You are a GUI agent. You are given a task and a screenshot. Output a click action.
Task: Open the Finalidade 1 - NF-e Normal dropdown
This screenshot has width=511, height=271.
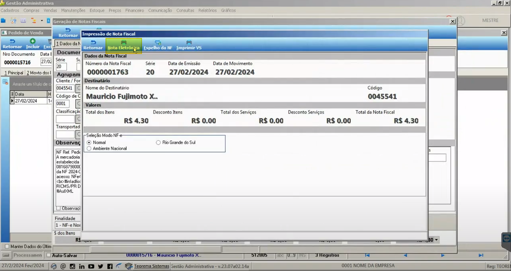click(x=68, y=225)
